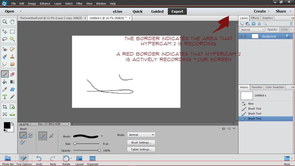Open adjustment layer dropdown in Layers panel
The height and width of the screenshot is (166, 295).
(x=247, y=24)
